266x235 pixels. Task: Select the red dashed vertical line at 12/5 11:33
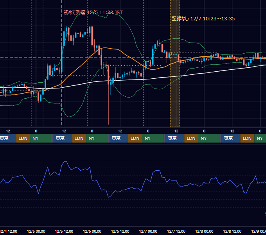61,63
